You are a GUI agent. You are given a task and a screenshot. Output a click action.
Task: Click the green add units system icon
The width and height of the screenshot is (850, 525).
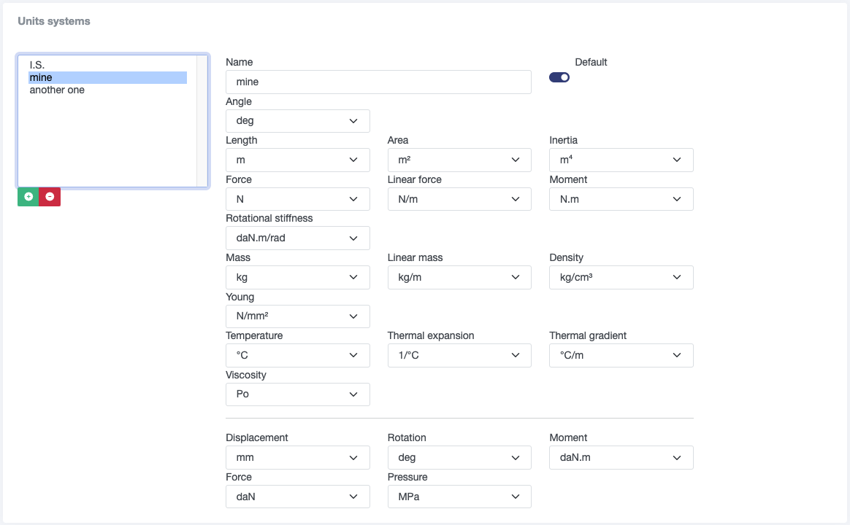point(28,197)
